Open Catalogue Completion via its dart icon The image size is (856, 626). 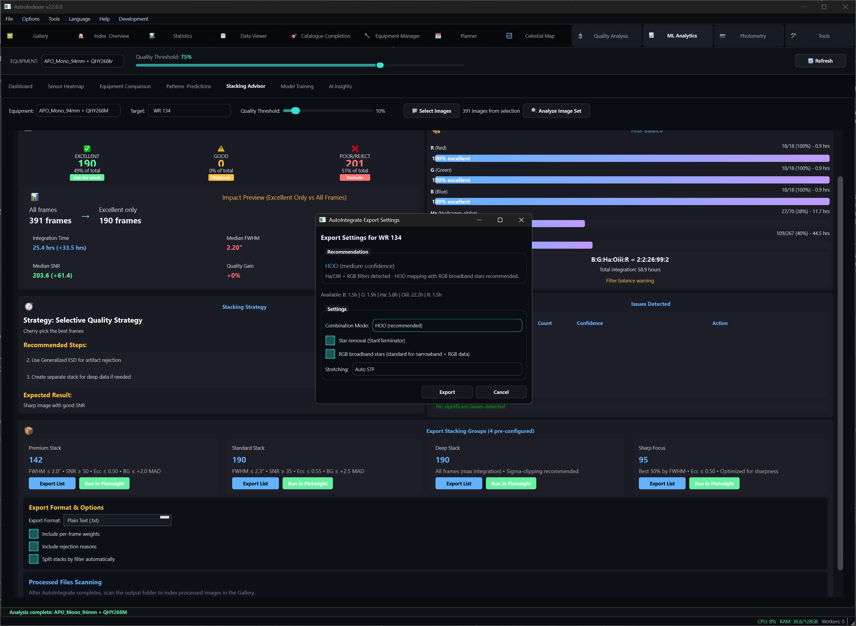coord(294,36)
